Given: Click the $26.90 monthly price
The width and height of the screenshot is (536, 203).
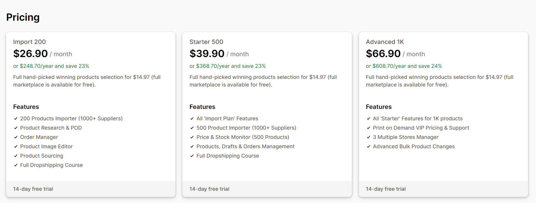Looking at the screenshot, I should pyautogui.click(x=30, y=54).
